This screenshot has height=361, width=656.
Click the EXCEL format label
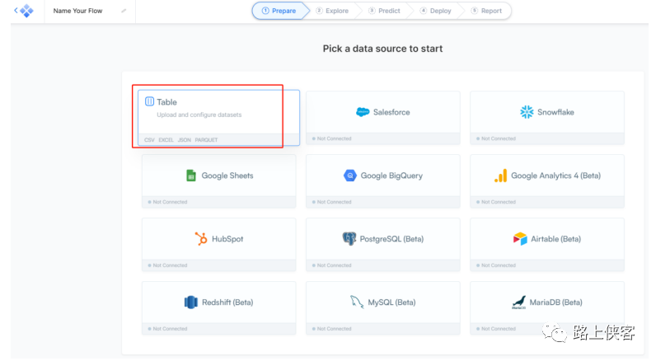click(x=166, y=140)
